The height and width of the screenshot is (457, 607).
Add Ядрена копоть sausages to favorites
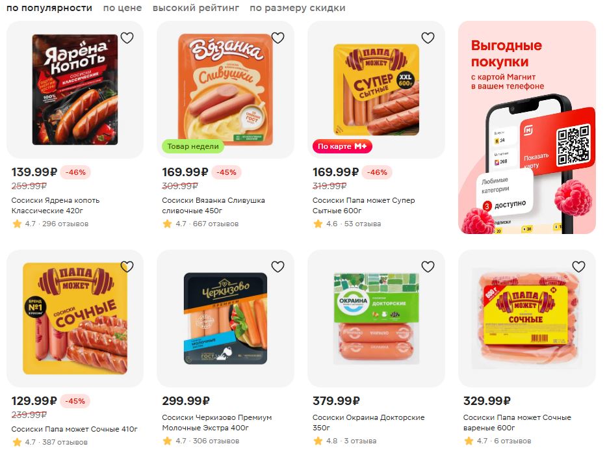click(x=127, y=38)
